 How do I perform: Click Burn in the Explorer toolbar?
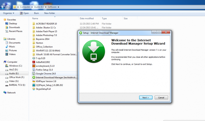pyautogui.click(x=36, y=13)
